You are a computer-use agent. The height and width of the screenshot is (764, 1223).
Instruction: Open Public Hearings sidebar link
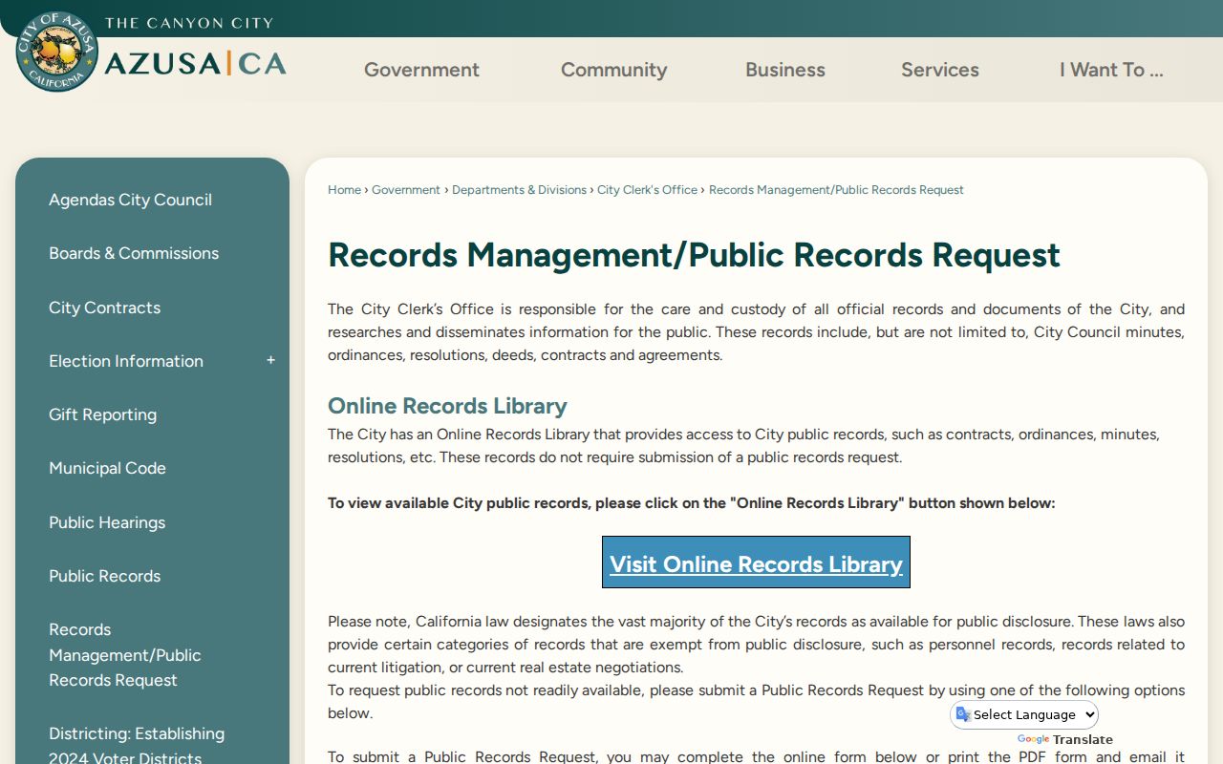pos(107,522)
